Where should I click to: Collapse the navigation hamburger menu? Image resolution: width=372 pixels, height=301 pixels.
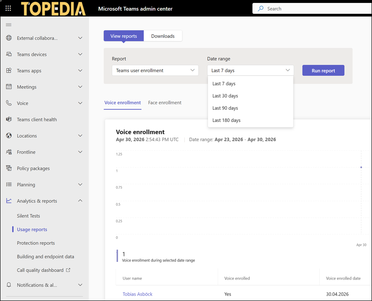pyautogui.click(x=9, y=25)
